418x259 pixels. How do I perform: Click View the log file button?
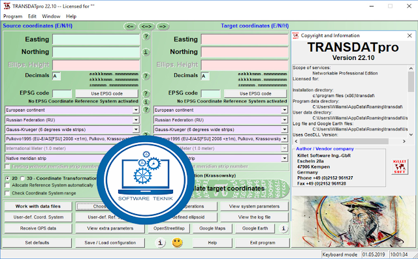pyautogui.click(x=254, y=217)
